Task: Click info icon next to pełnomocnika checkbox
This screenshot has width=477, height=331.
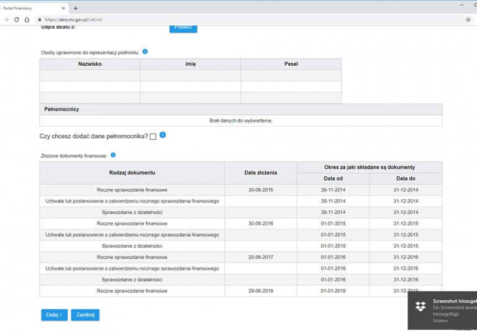Action: pos(163,135)
